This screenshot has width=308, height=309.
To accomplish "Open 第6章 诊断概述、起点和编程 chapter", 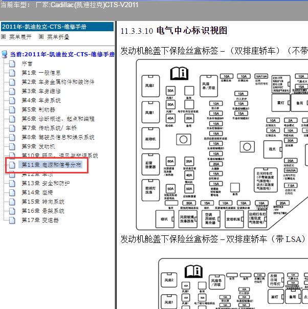I will pyautogui.click(x=58, y=119).
